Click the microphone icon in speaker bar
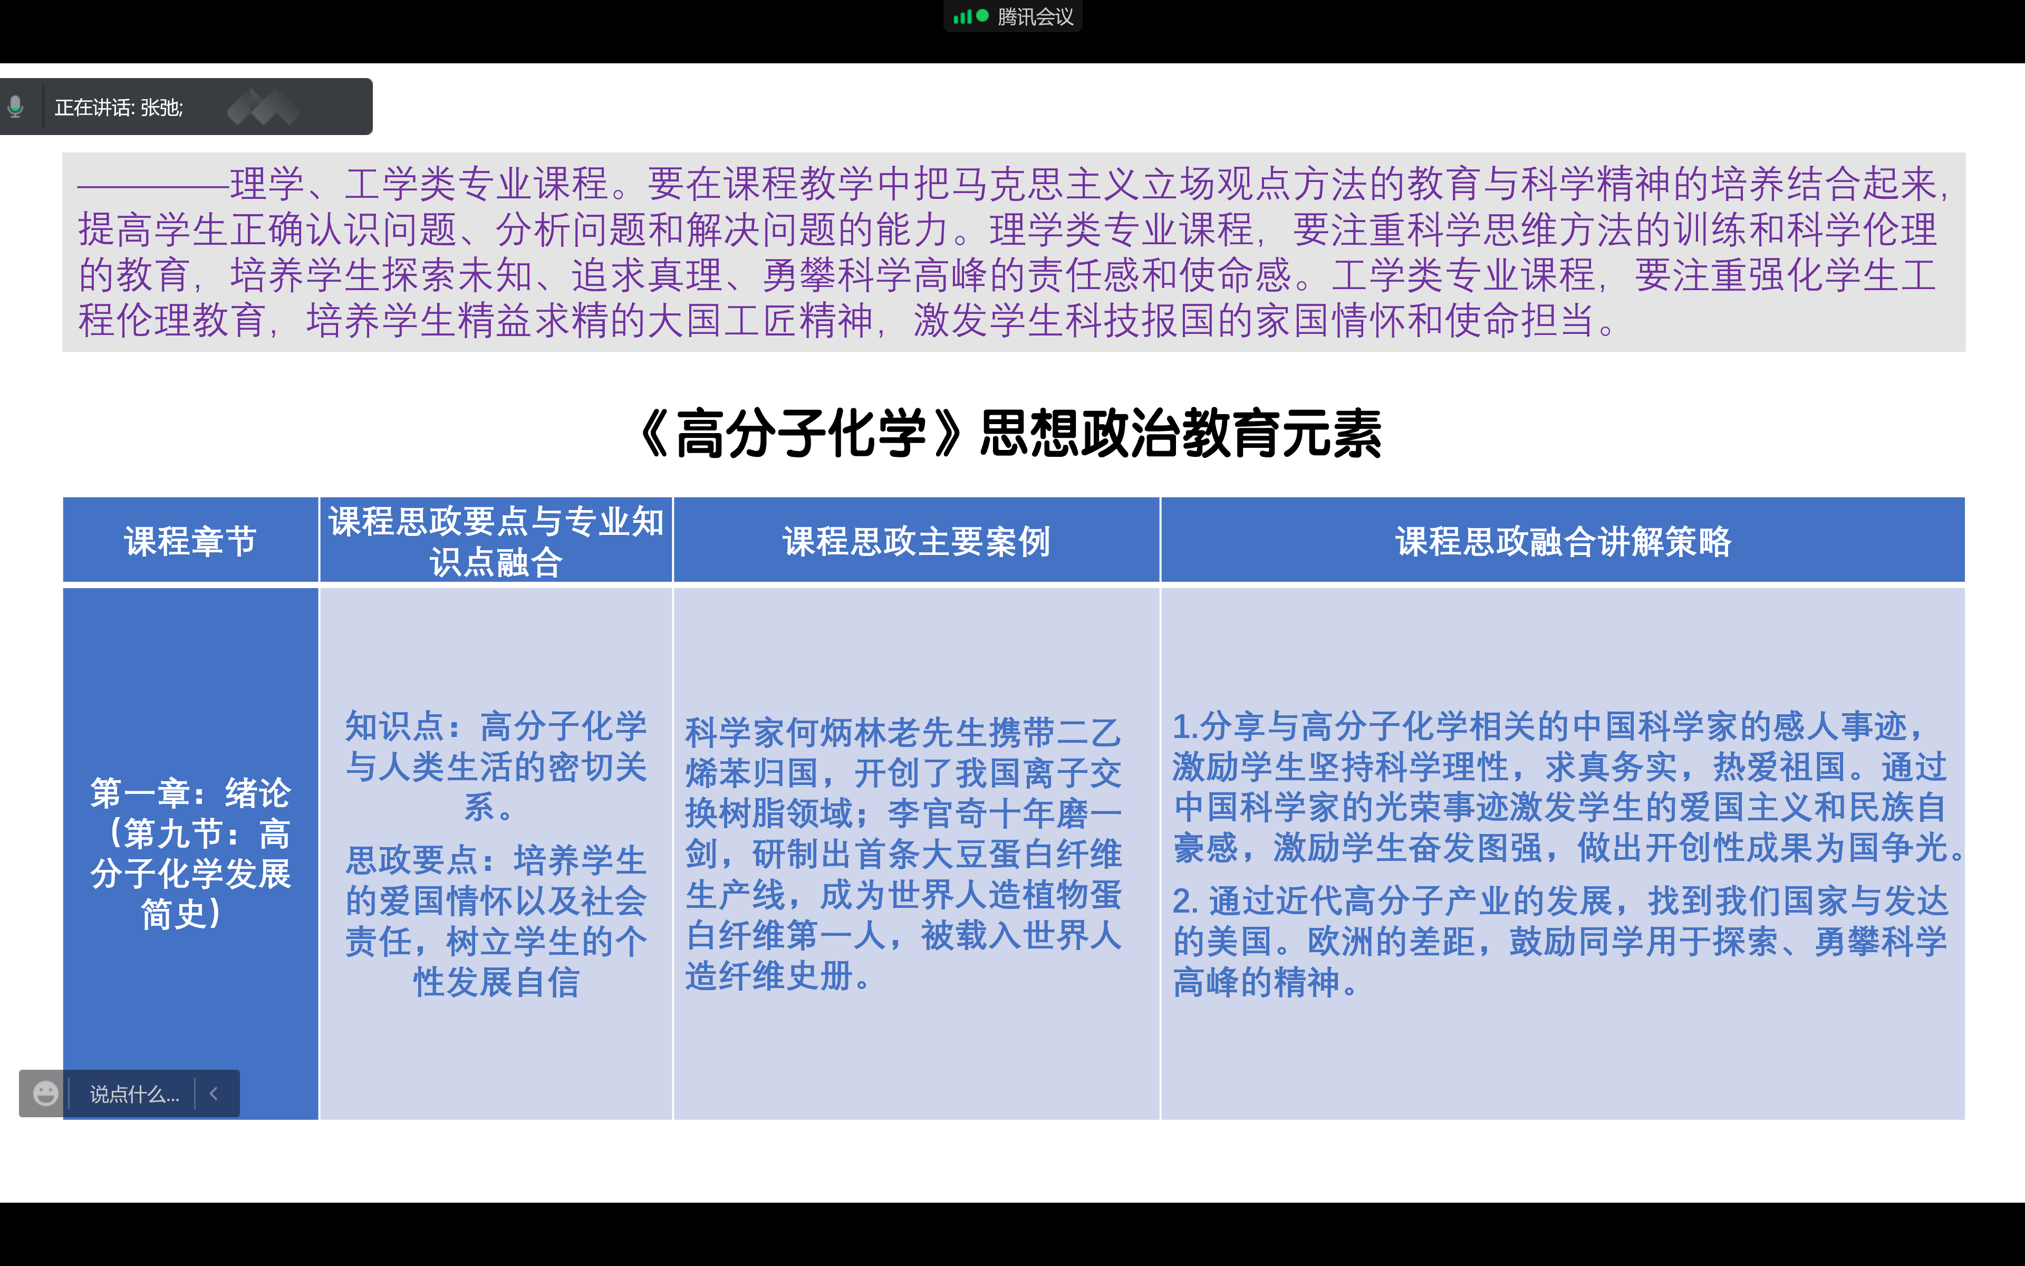 point(15,107)
